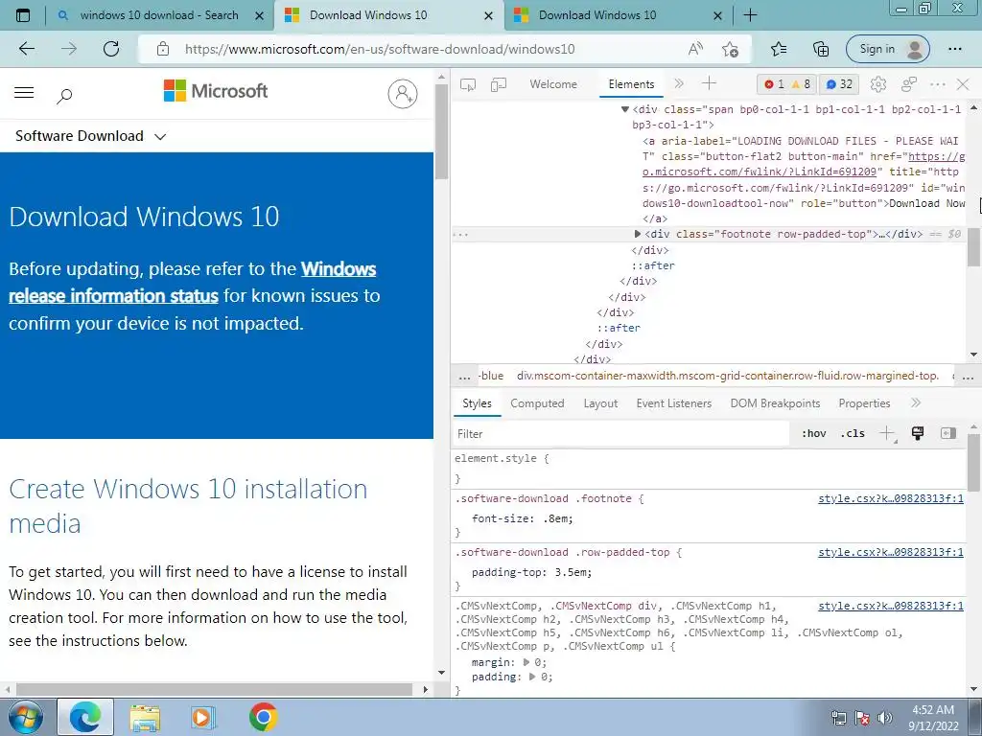Toggle device emulation in DevTools

click(499, 84)
